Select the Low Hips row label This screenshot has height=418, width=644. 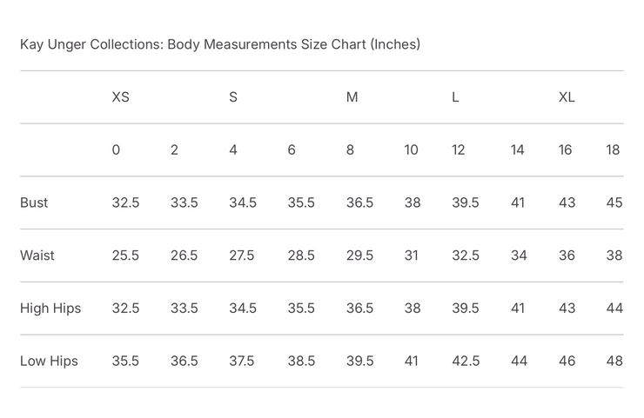tap(49, 361)
